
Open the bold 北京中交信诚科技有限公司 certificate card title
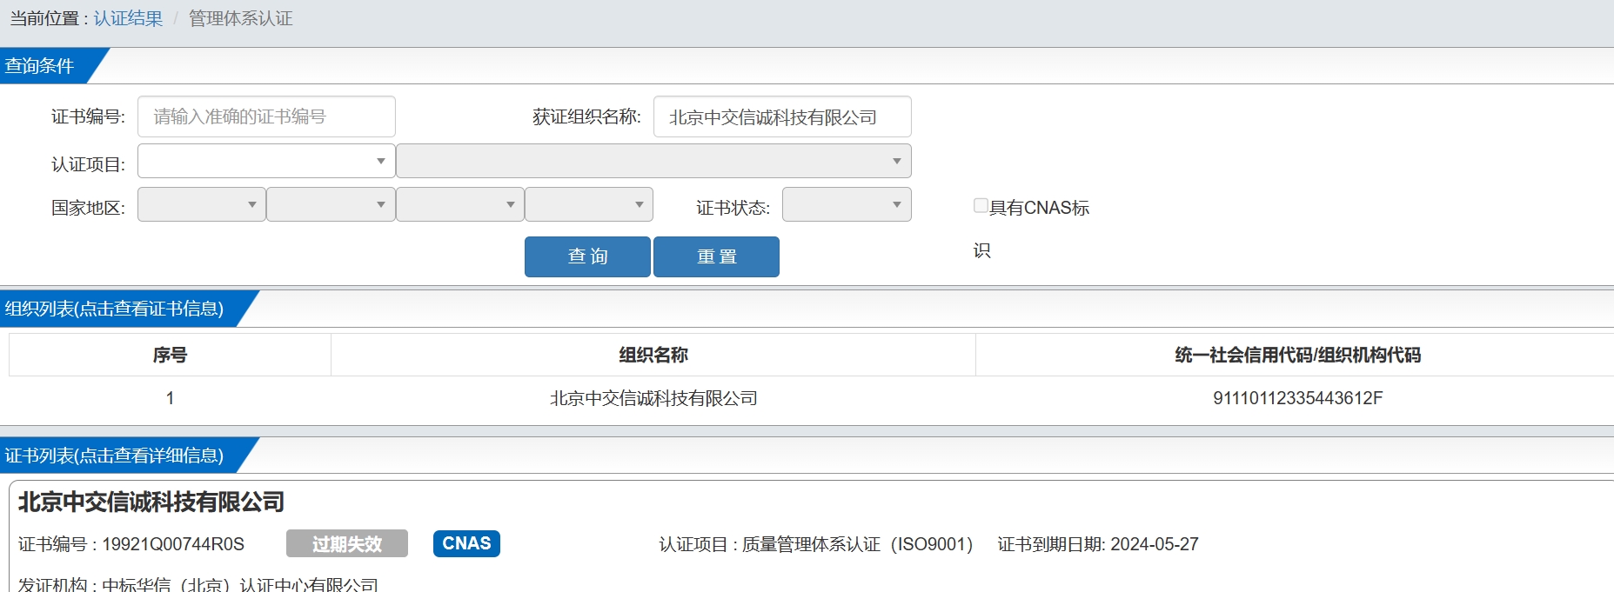pyautogui.click(x=151, y=502)
